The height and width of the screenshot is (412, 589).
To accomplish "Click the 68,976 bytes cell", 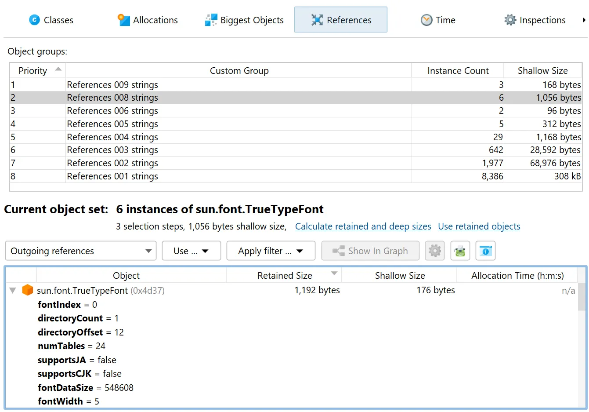I will [x=543, y=163].
